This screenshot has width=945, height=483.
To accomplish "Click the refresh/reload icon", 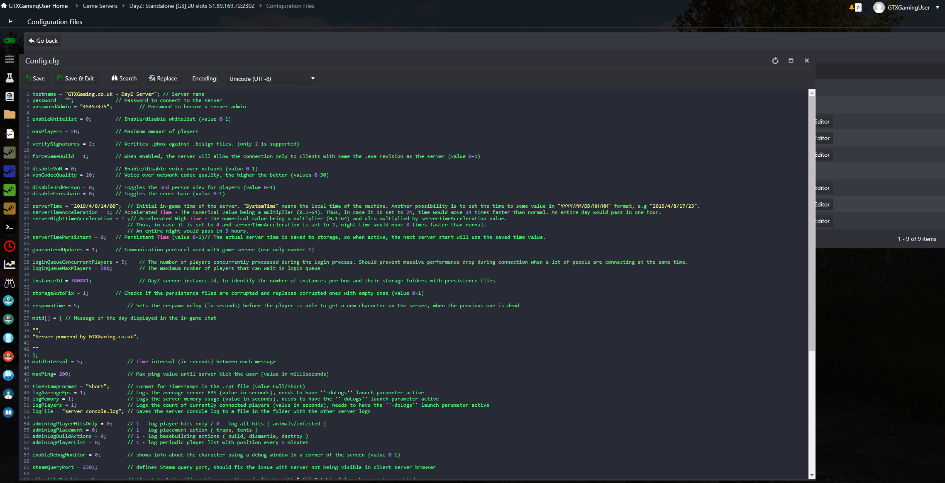I will coord(776,61).
